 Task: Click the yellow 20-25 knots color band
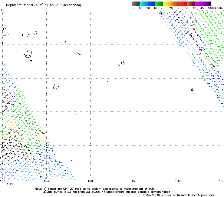click(x=167, y=4)
